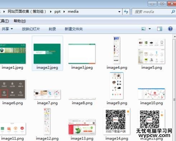This screenshot has height=141, width=176.
Task: Click the image5.png file name
Action: tap(152, 68)
